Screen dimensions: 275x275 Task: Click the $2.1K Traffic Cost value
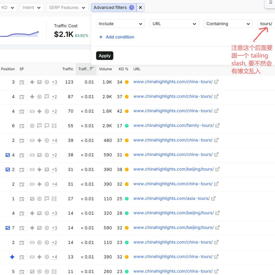click(x=64, y=34)
